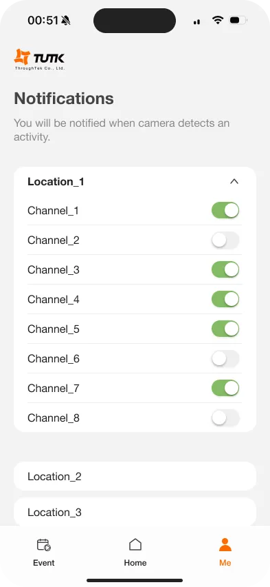270x587 pixels.
Task: Click the Notifications page heading
Action: (64, 99)
